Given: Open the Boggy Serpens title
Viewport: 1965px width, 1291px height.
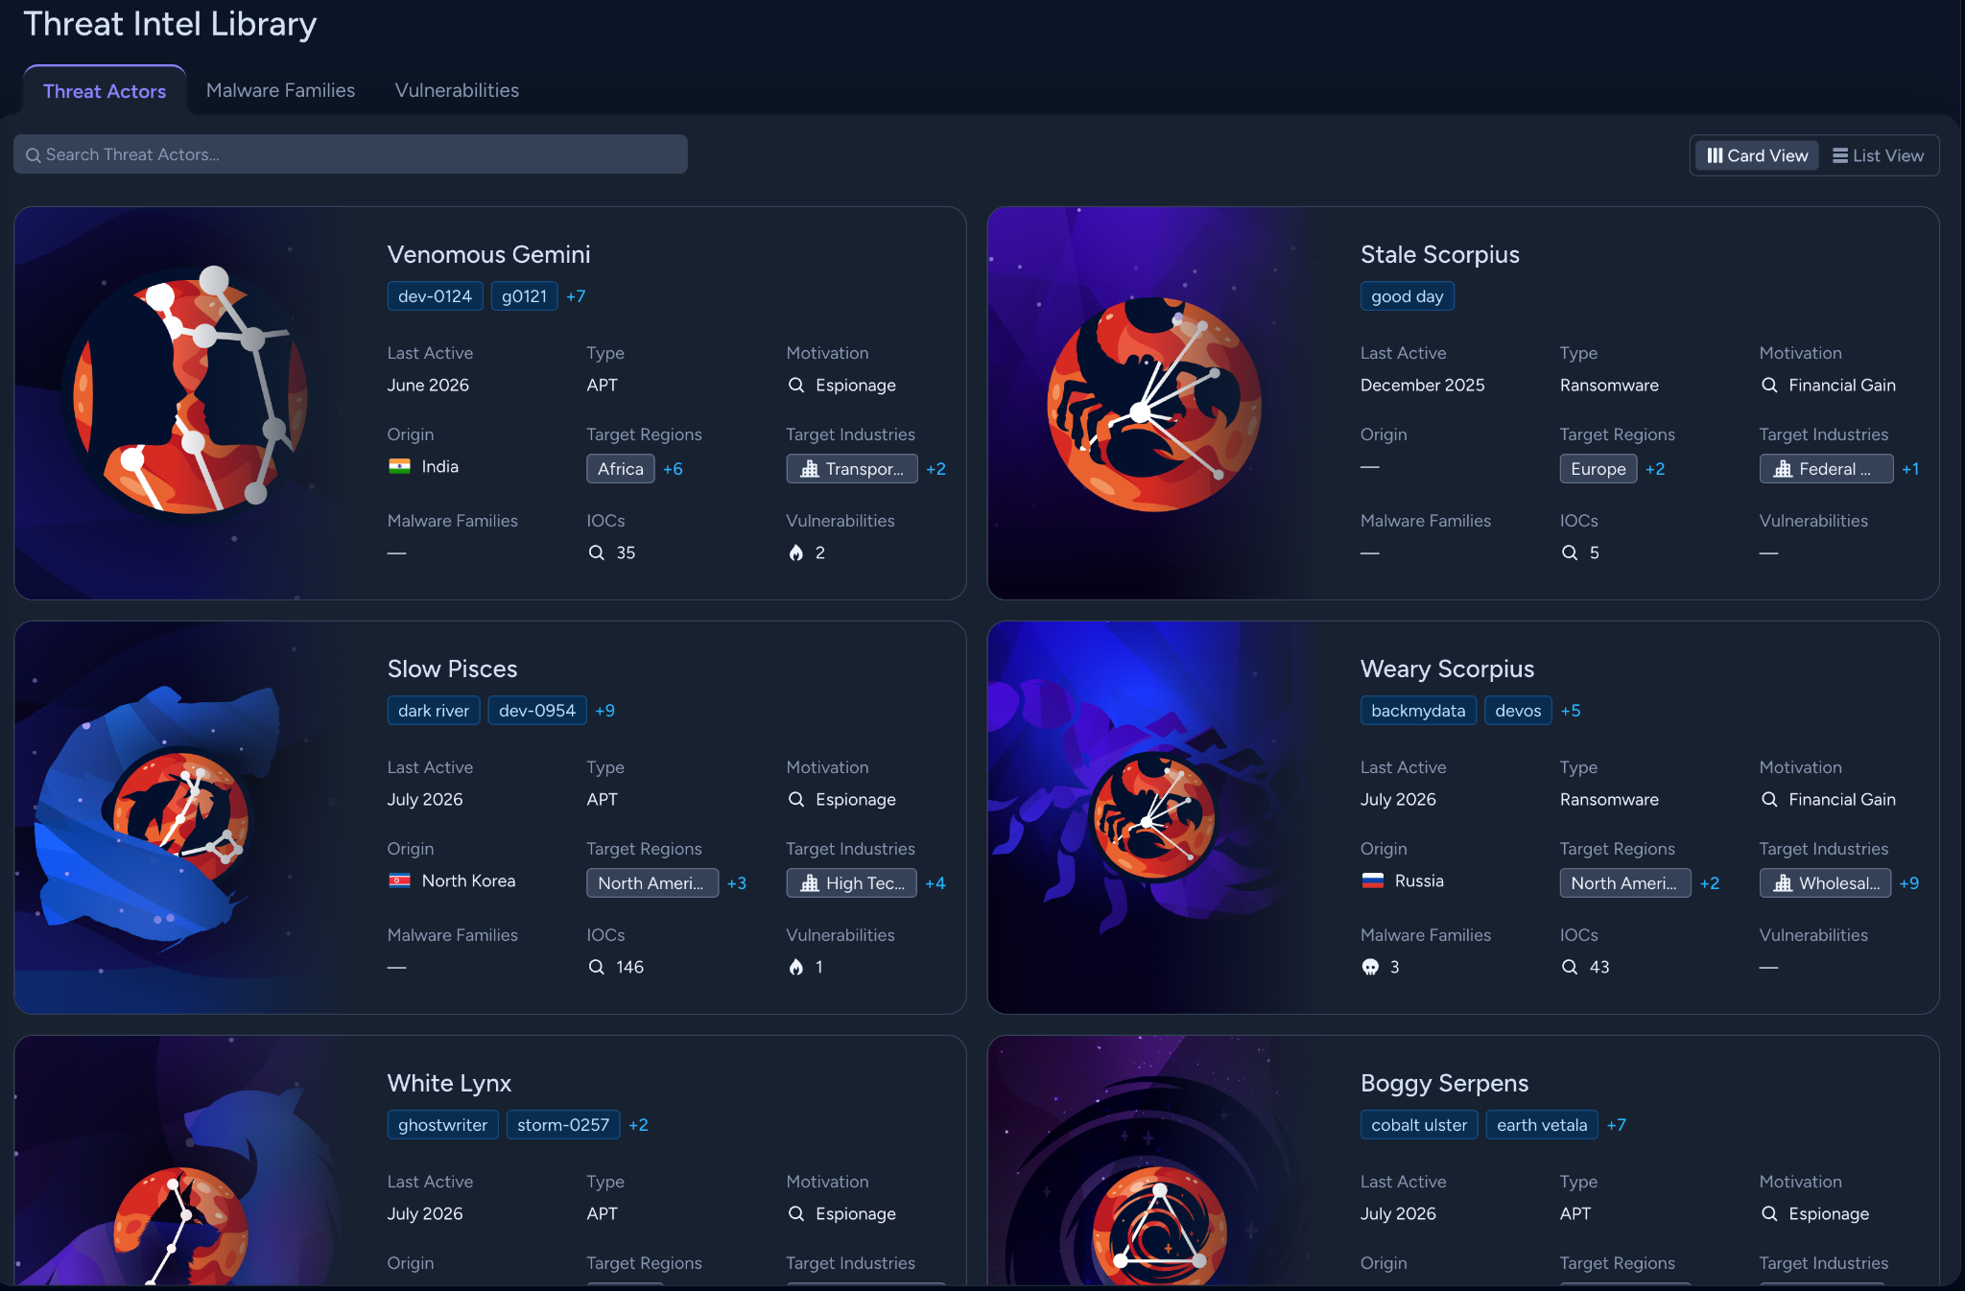Looking at the screenshot, I should (x=1444, y=1083).
